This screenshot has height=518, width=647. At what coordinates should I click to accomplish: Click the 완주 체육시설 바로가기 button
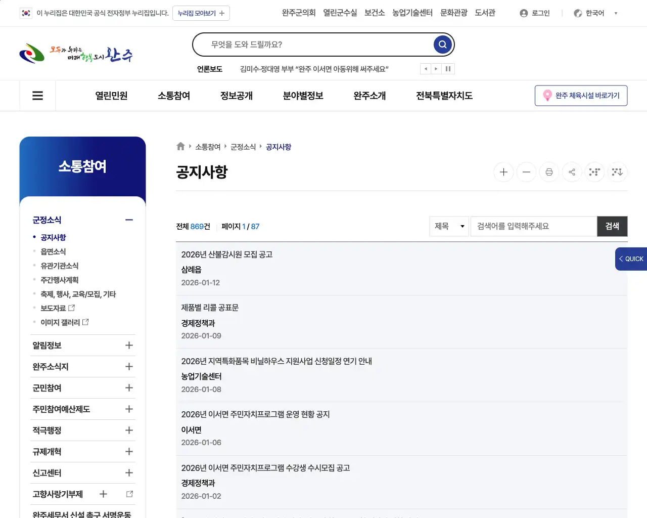[581, 95]
